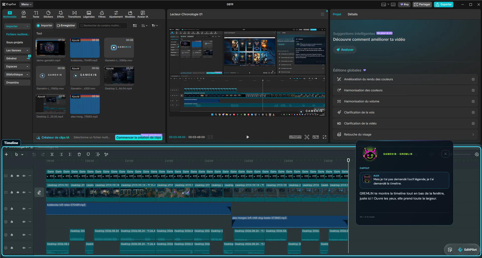Viewport: 482px width, 258px height.
Task: Take a frame snapshot with the focus icon
Action: [x=307, y=137]
